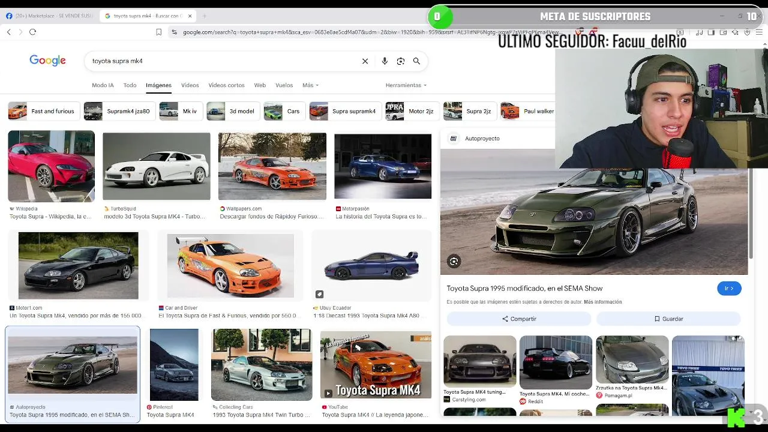768x432 pixels.
Task: Click Ir button to visit site
Action: (729, 289)
